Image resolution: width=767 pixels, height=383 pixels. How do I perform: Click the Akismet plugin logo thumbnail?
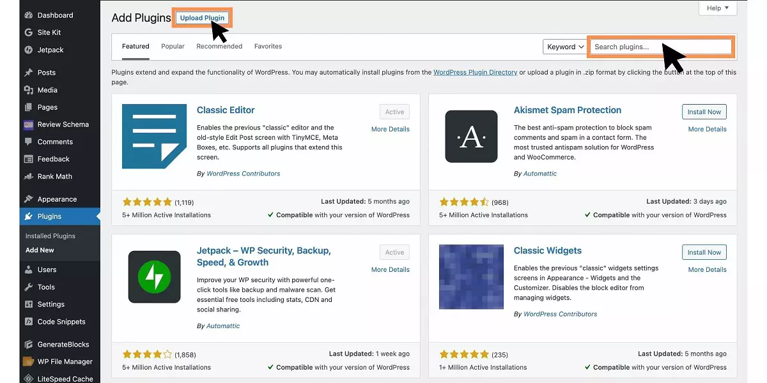(x=471, y=137)
